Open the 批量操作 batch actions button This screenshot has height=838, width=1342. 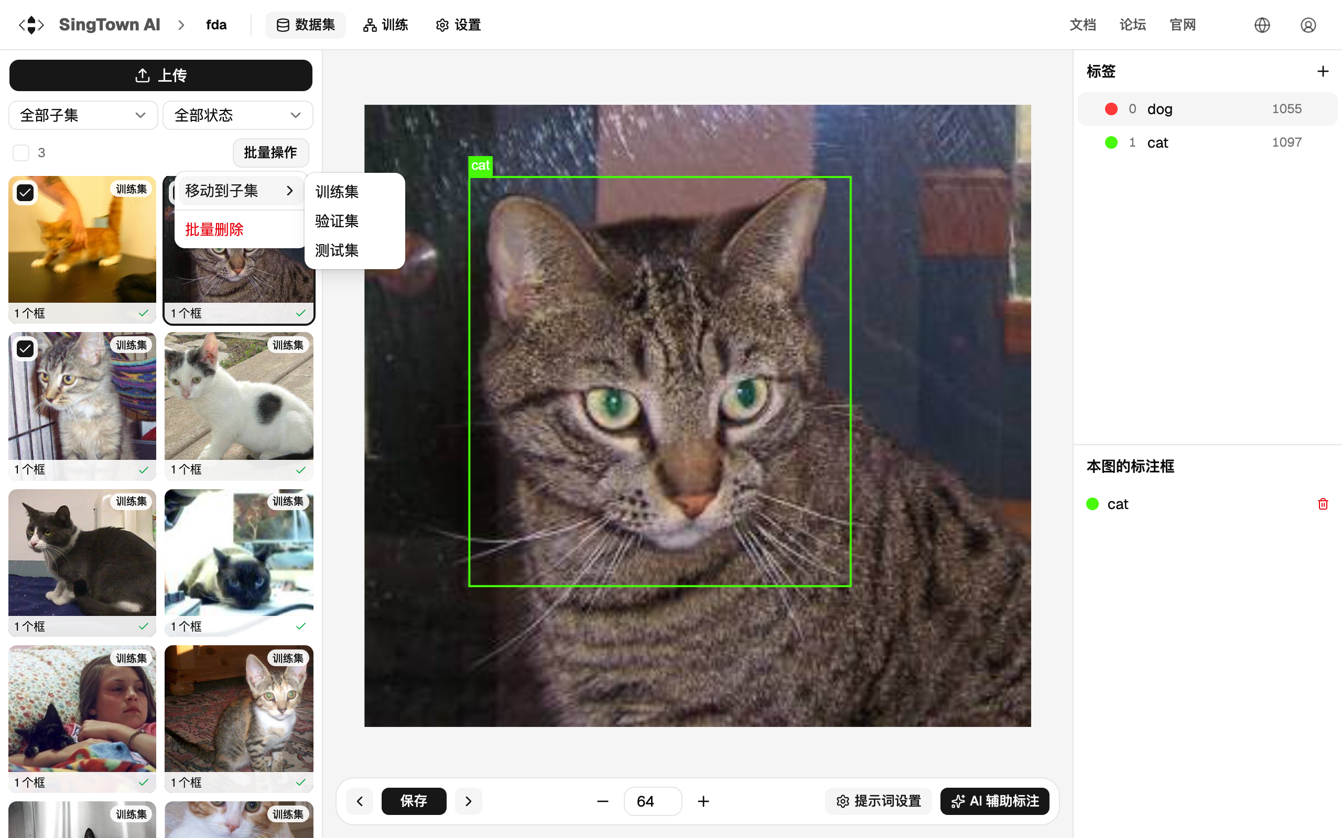[x=270, y=152]
